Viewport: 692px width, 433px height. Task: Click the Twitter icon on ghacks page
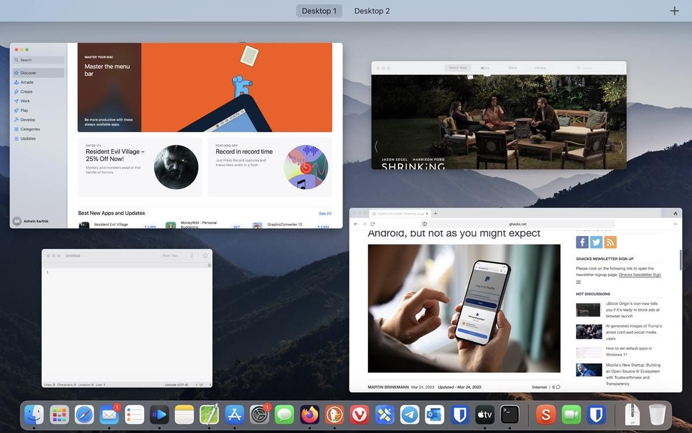[596, 242]
